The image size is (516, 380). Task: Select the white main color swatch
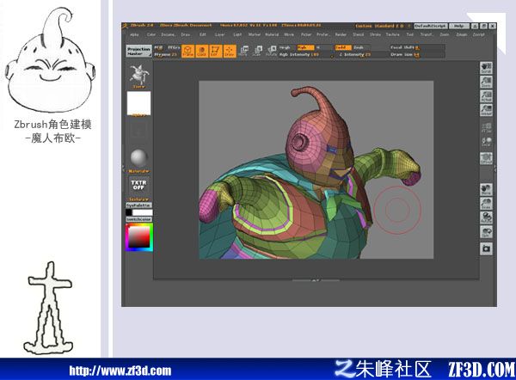tap(143, 212)
